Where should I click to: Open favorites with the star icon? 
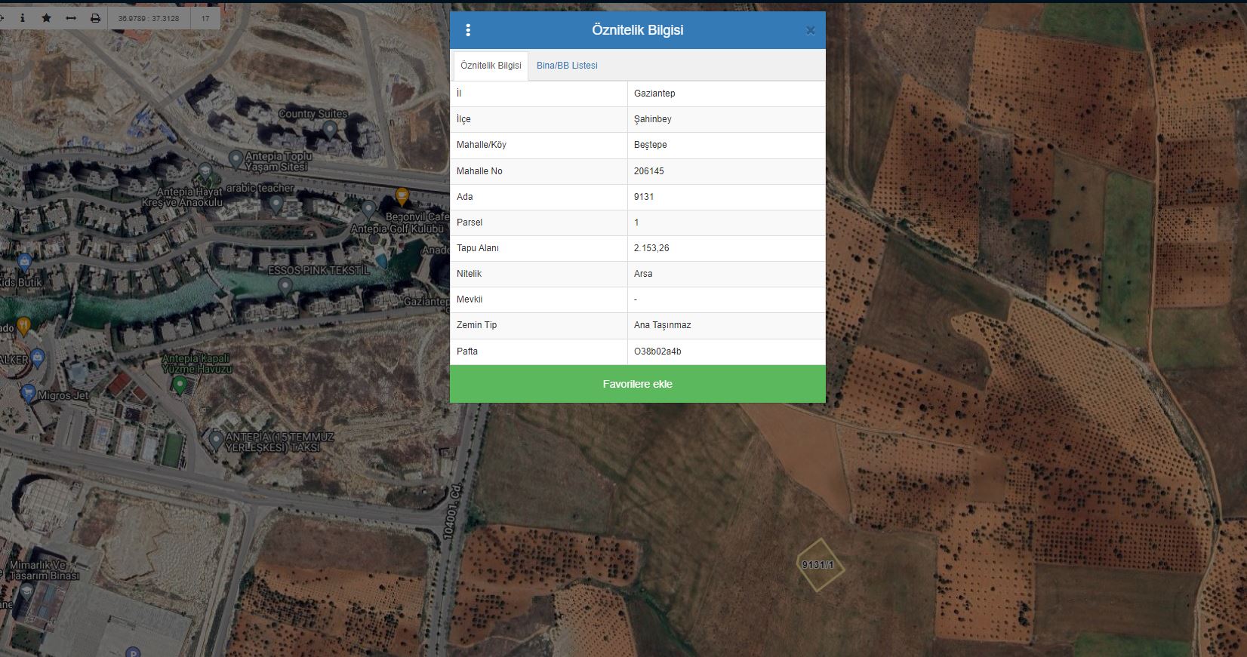(x=46, y=18)
